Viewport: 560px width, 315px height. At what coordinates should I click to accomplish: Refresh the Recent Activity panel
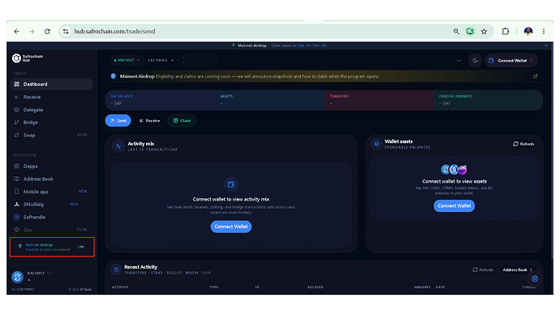(483, 270)
